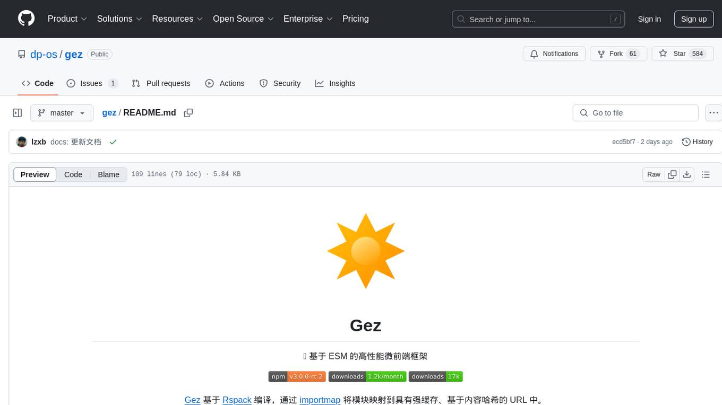Open the downloads 1.2k/month badge

click(367, 376)
